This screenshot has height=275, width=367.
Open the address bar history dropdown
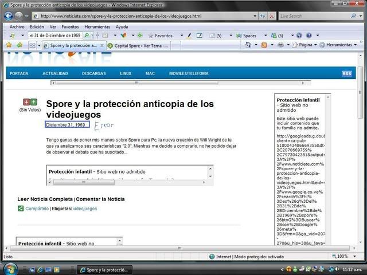[255, 16]
